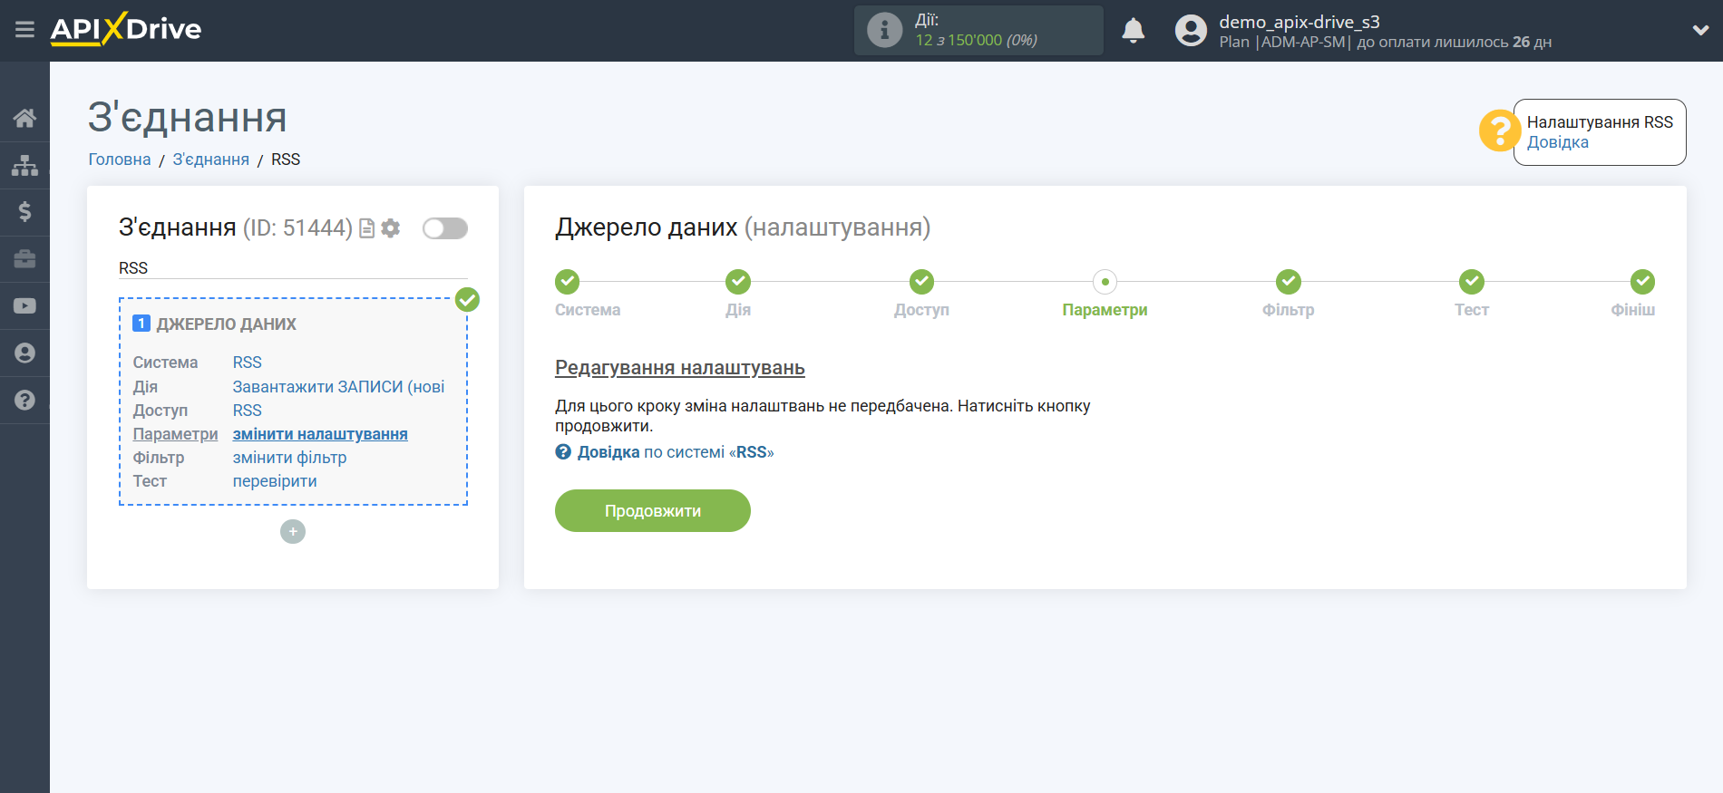Open the billing dollar icon in sidebar
This screenshot has width=1723, height=793.
point(24,212)
